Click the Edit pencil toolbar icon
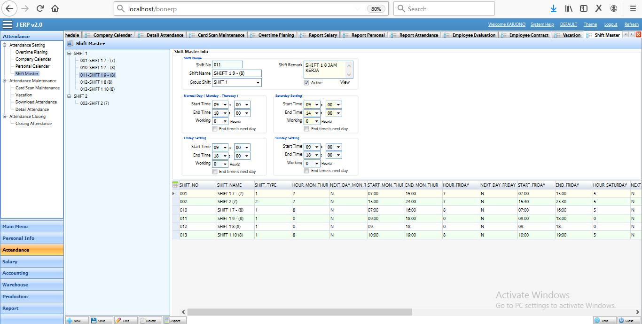Viewport: 642px width, 324px height. click(x=118, y=321)
